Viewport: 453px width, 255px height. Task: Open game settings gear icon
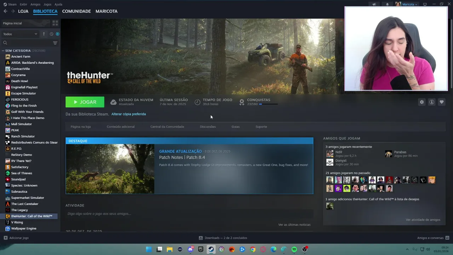(422, 102)
